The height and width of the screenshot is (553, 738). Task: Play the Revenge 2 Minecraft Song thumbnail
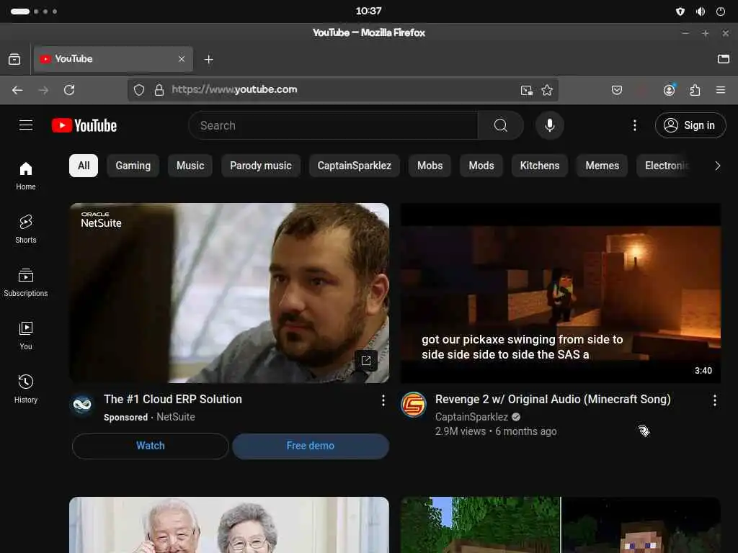(x=560, y=292)
